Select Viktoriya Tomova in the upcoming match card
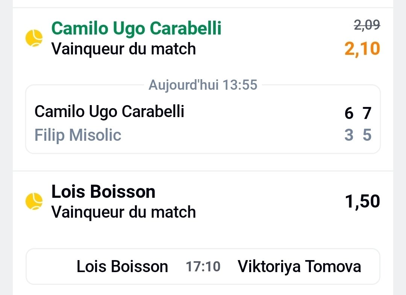The image size is (406, 295). click(299, 267)
